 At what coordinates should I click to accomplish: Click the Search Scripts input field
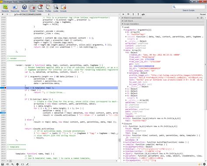pos(189,7)
